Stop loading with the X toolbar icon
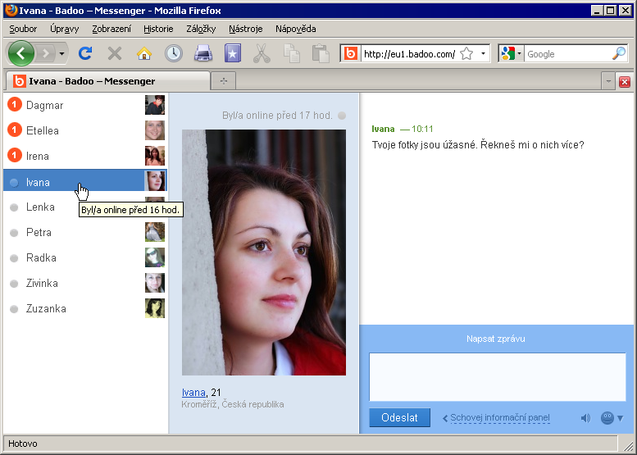Viewport: 637px width, 455px height. click(x=115, y=53)
